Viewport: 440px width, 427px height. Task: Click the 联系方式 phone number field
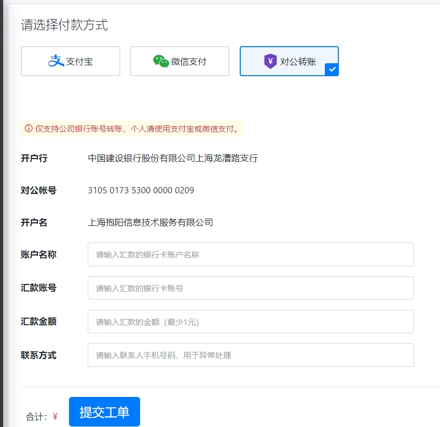coord(251,355)
